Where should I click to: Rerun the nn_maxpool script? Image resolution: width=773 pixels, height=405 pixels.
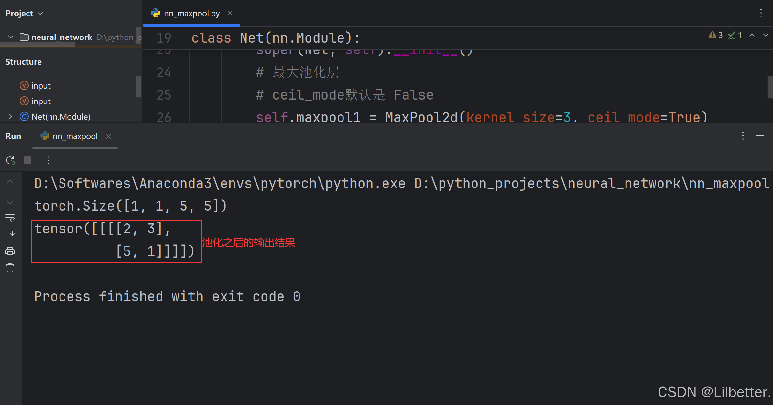coord(10,160)
